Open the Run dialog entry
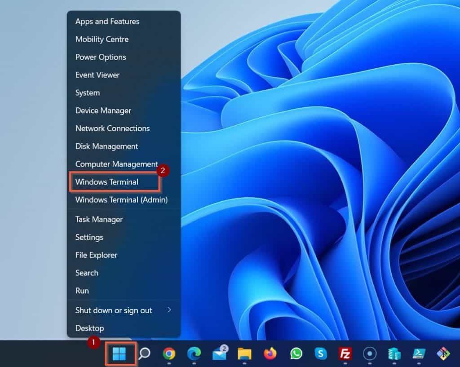The image size is (460, 367). 124,291
